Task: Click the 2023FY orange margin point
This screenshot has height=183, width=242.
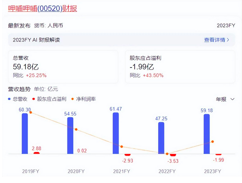Action: [213, 142]
